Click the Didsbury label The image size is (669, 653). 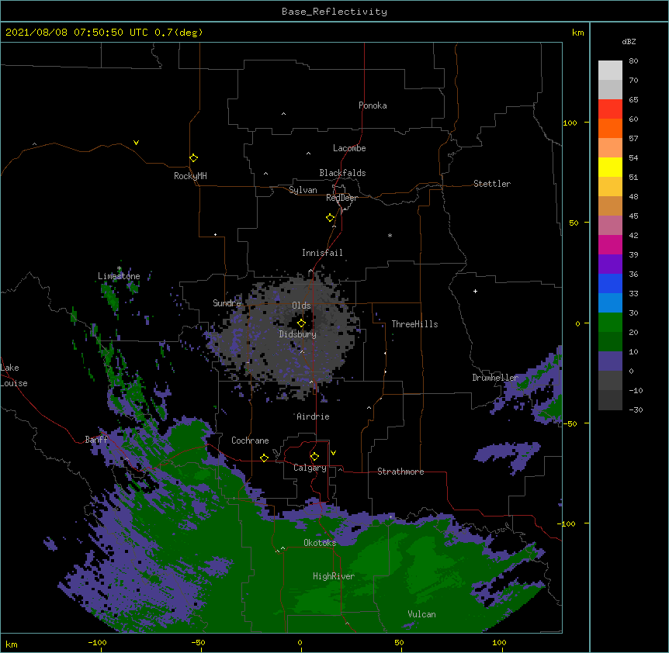(x=298, y=334)
